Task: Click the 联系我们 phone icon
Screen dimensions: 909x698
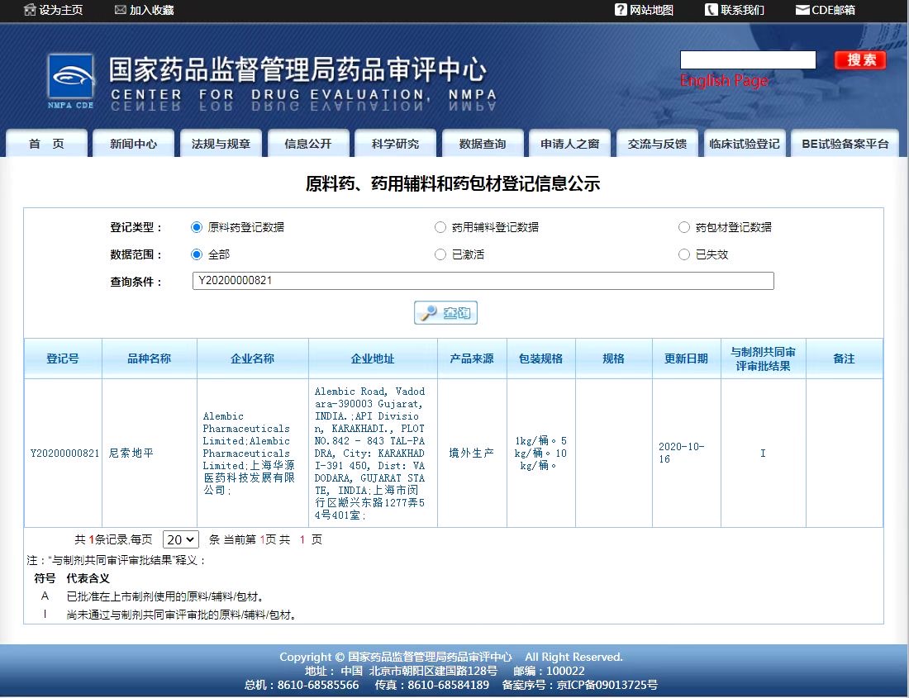Action: tap(712, 10)
